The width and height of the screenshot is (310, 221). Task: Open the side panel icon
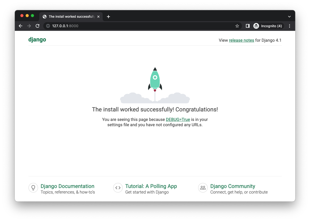[x=247, y=26]
